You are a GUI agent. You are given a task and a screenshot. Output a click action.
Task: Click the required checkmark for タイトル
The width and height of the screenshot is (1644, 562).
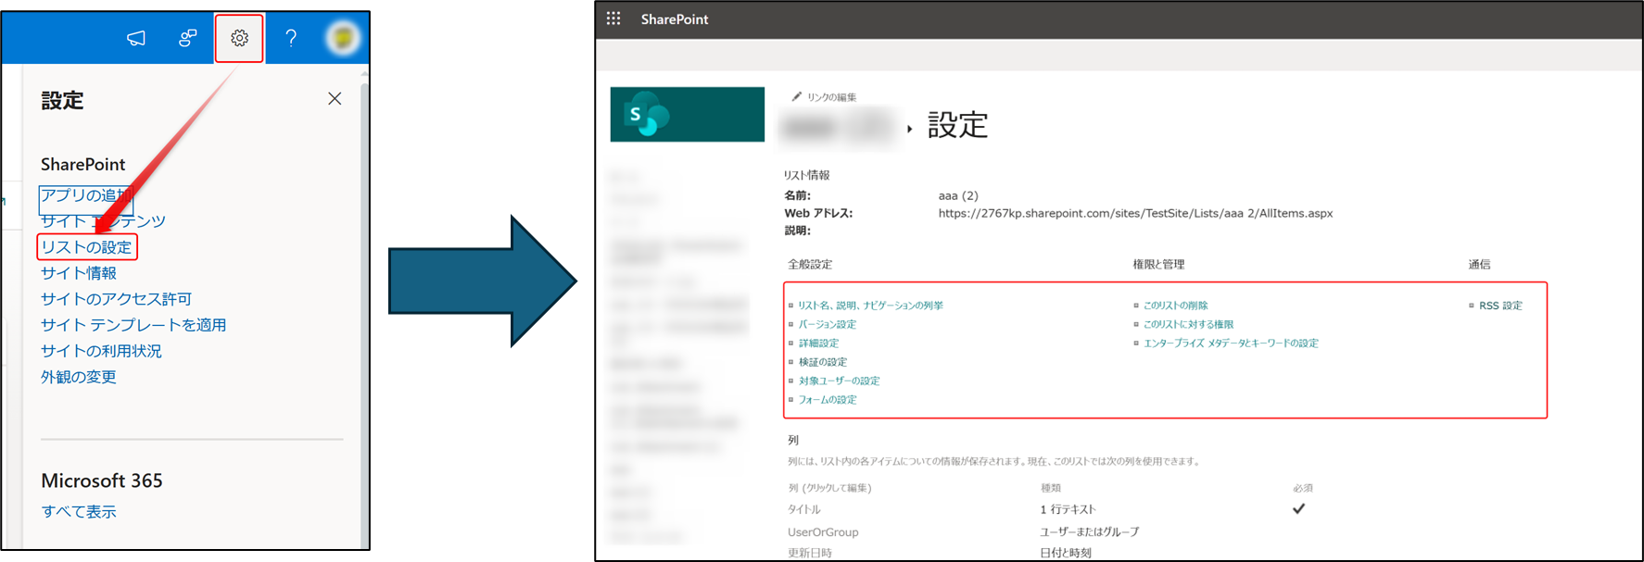point(1299,508)
